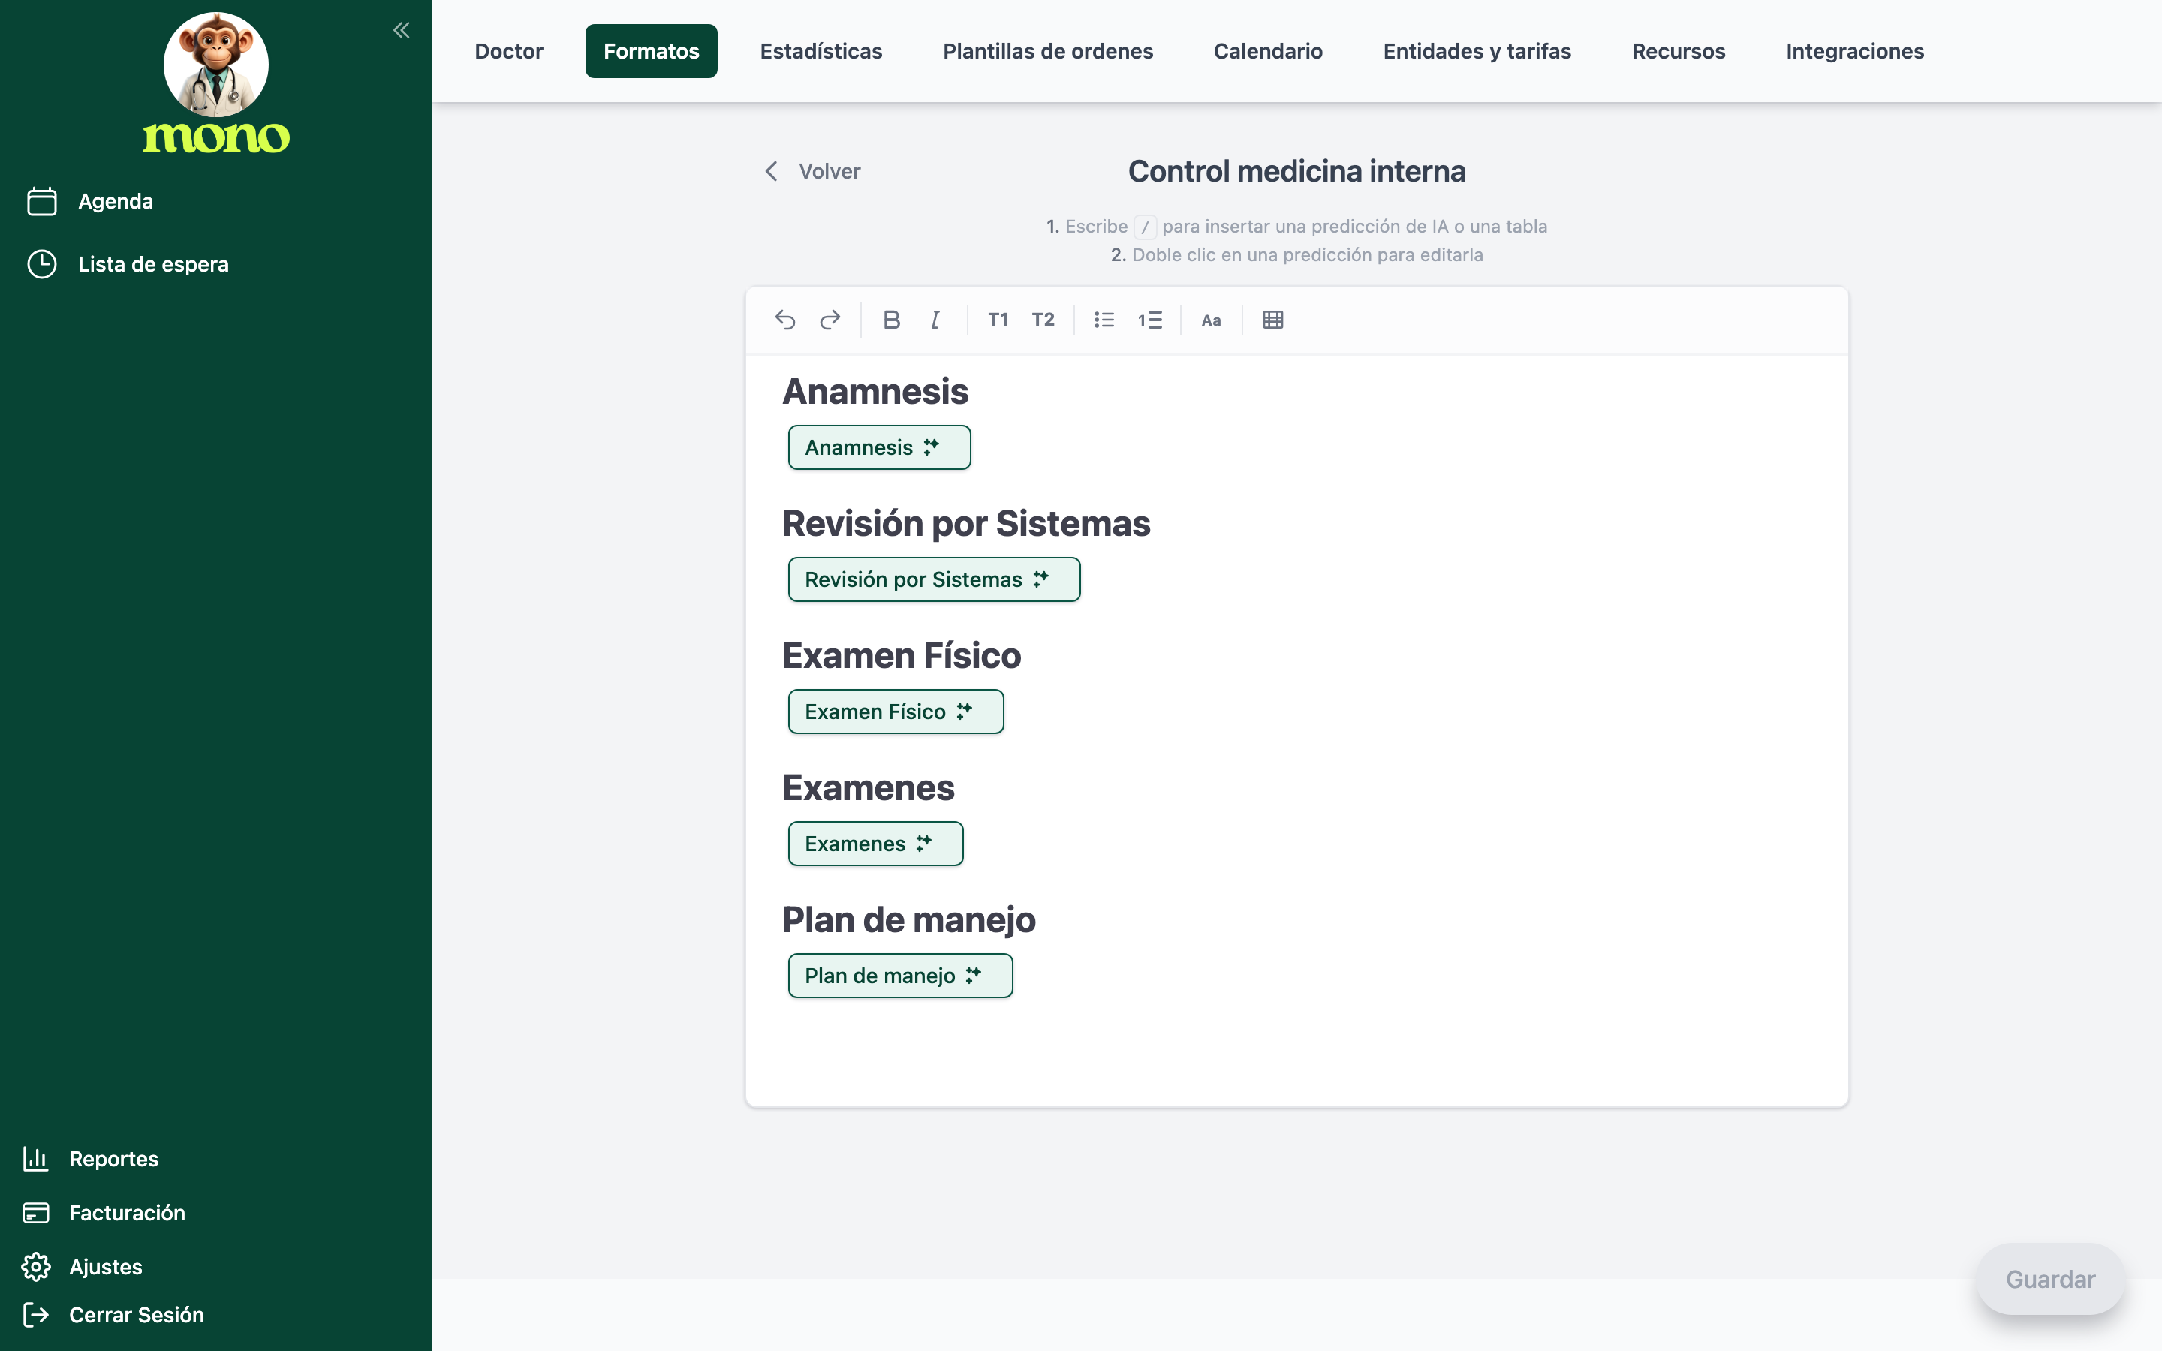This screenshot has width=2162, height=1351.
Task: Click the redo icon in the editor toolbar
Action: pyautogui.click(x=830, y=320)
